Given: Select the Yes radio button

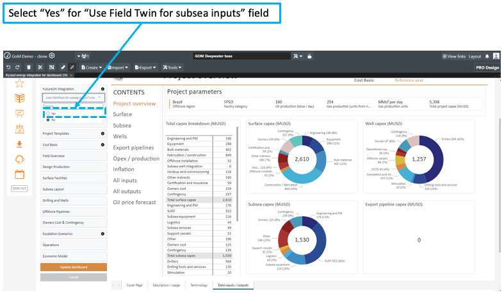Looking at the screenshot, I should [48, 113].
